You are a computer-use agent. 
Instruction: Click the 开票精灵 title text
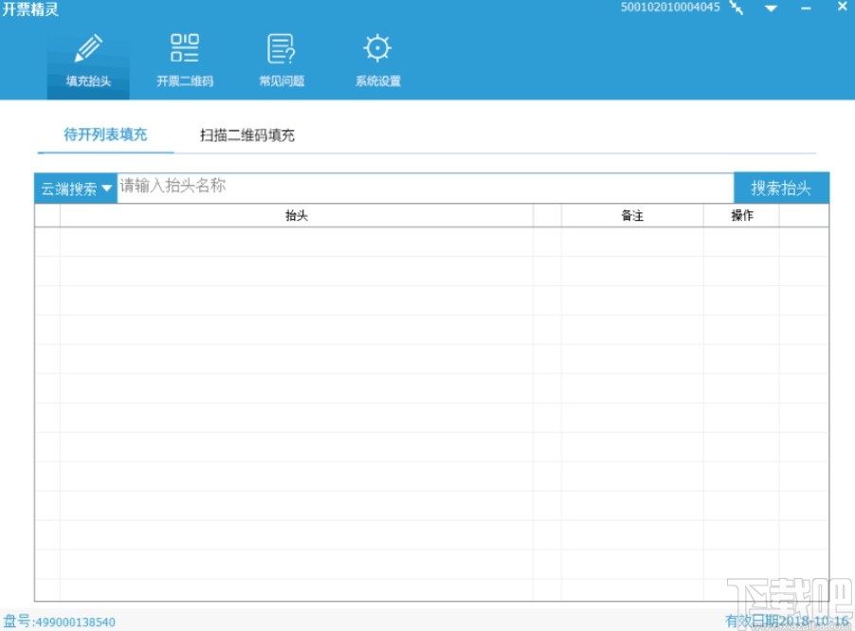coord(30,9)
